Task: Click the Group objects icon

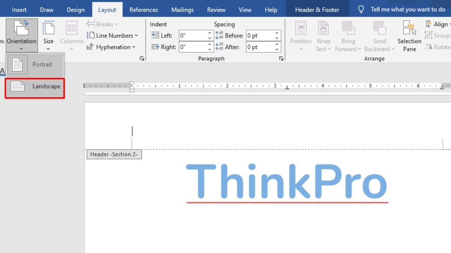Action: click(428, 36)
